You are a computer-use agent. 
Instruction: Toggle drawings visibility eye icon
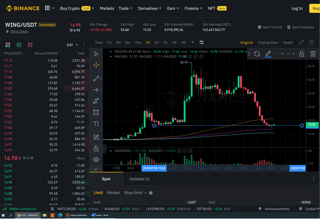tap(96, 160)
